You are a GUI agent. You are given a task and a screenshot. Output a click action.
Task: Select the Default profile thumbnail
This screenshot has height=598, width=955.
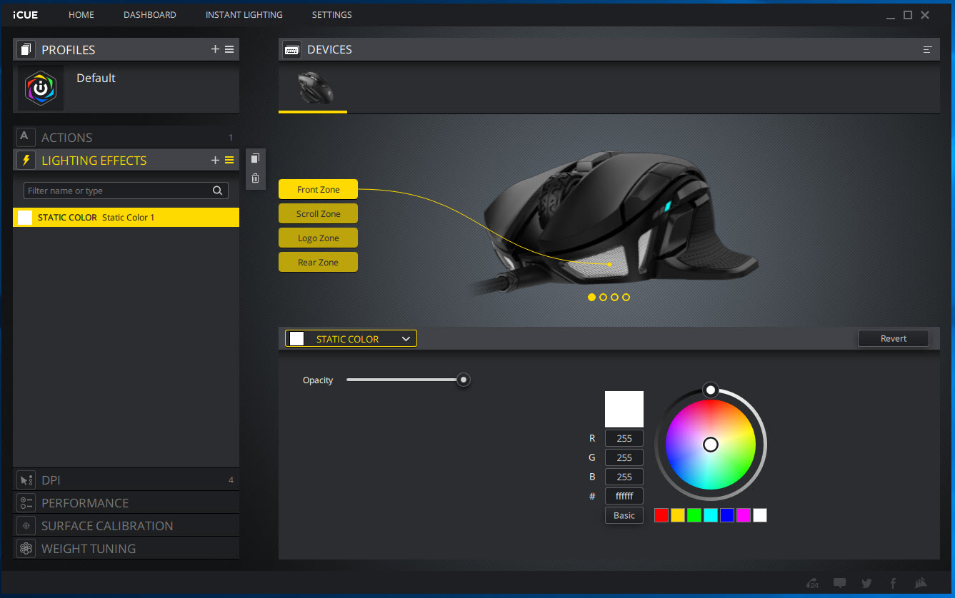pyautogui.click(x=41, y=88)
